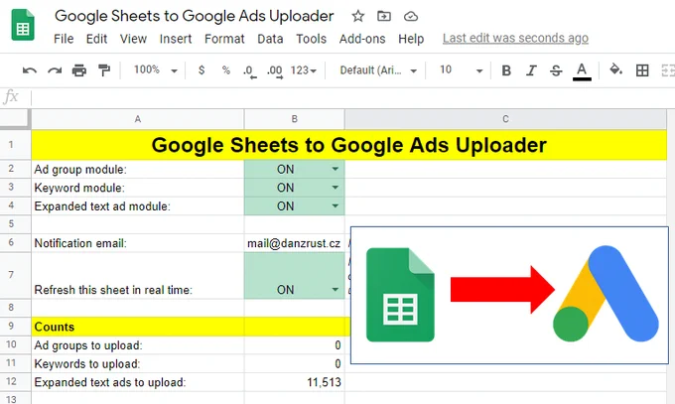Viewport: 675px width, 404px height.
Task: Increase decimal places
Action: point(275,71)
